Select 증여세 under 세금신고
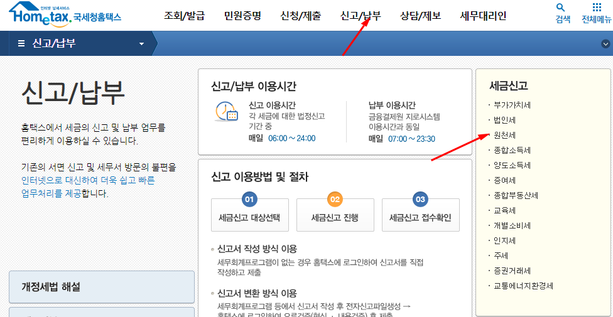613x317 pixels. tap(505, 180)
